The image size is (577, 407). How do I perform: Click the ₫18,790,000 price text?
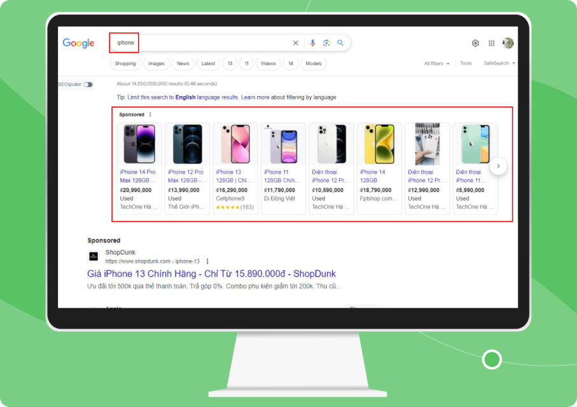tap(376, 190)
